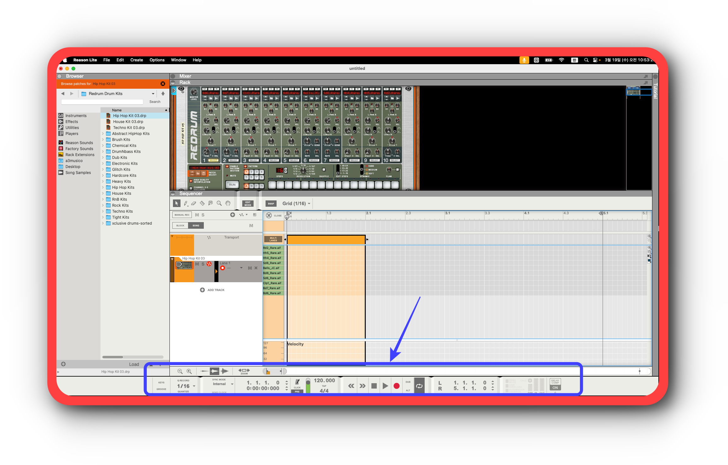Select the Pencil tool in sequencer toolbar
Image resolution: width=728 pixels, height=465 pixels.
(186, 204)
